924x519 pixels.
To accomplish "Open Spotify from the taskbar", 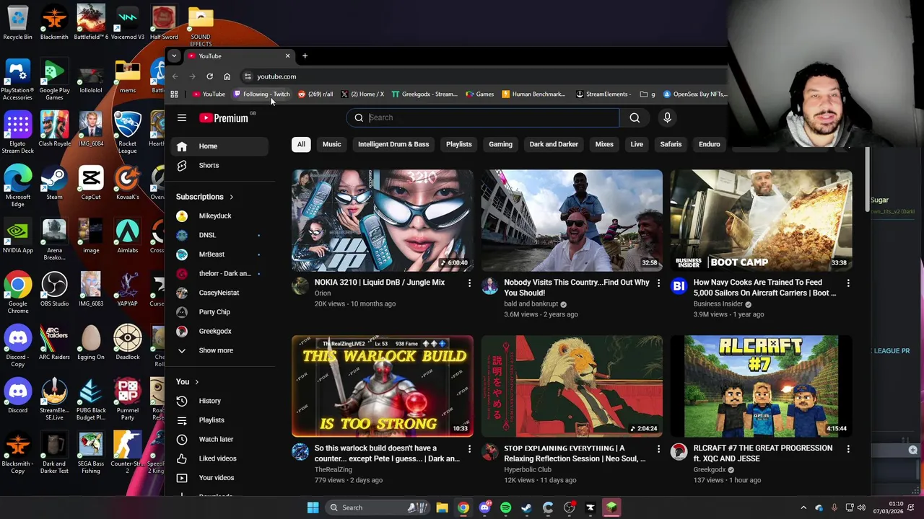I will click(x=505, y=507).
